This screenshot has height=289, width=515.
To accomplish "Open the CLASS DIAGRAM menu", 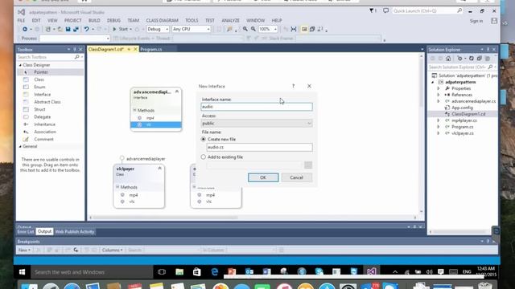I will 163,20.
